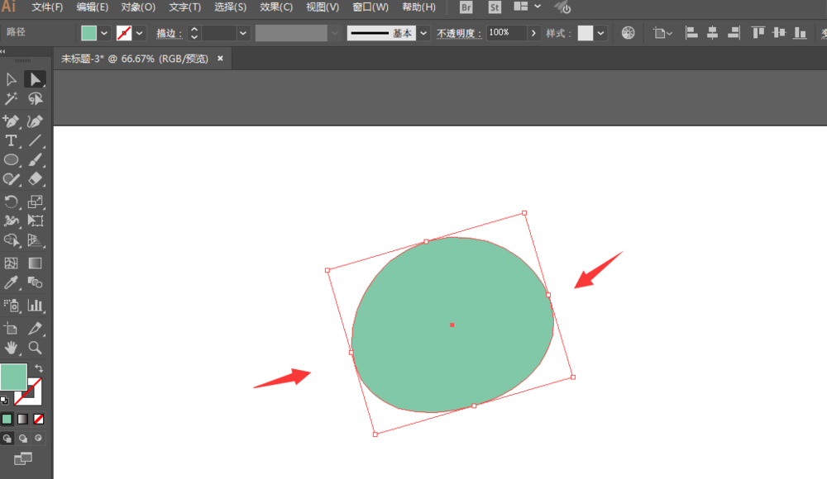
Task: Select the Paintbrush tool
Action: [x=35, y=159]
